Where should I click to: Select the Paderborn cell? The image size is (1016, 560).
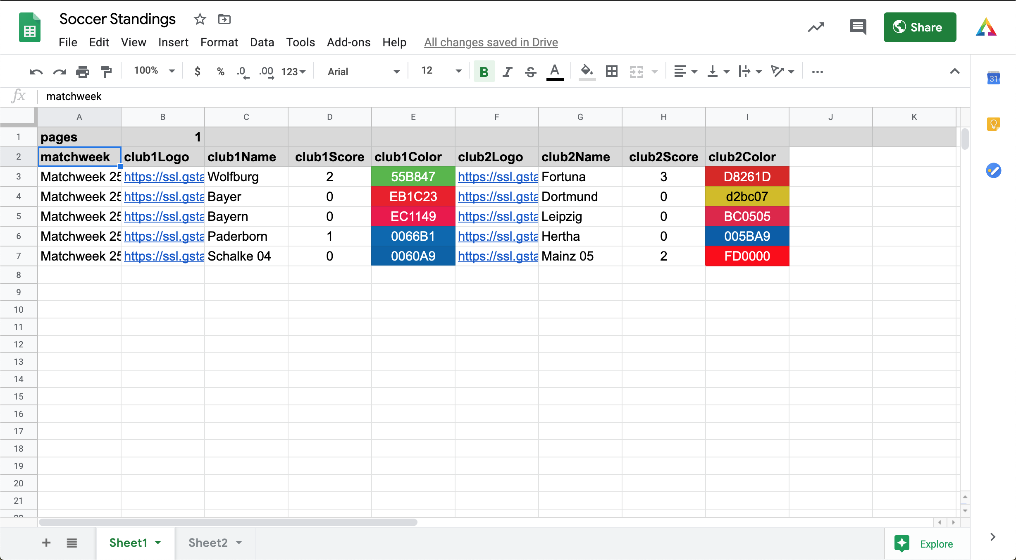pos(246,236)
